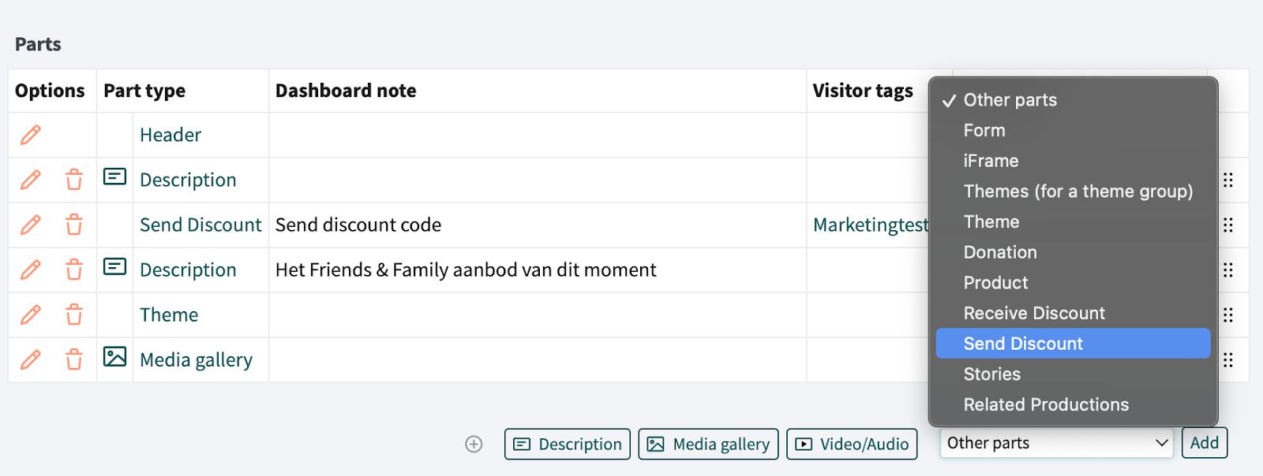Select Send Discount from dropdown list
This screenshot has width=1263, height=476.
1023,344
